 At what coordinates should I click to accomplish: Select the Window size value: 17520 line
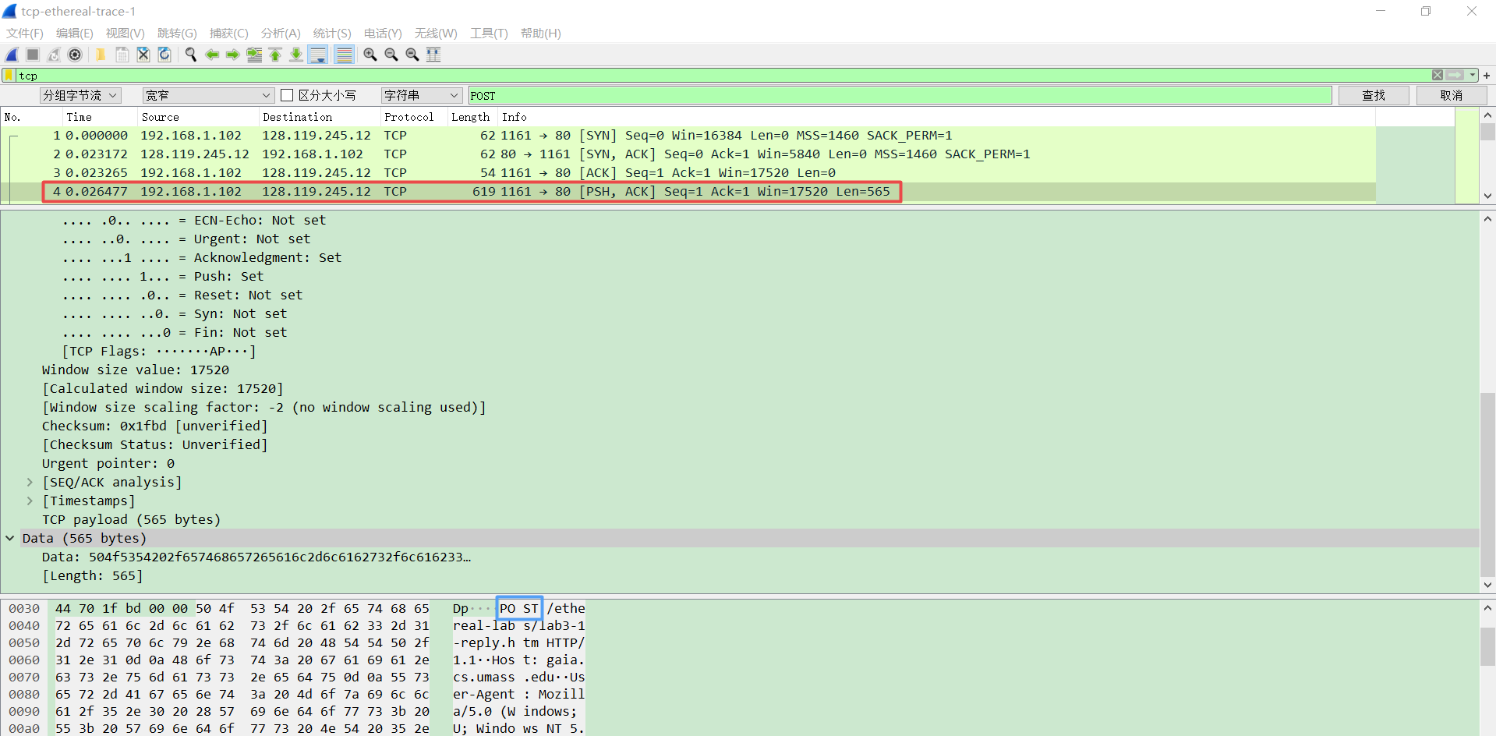pyautogui.click(x=136, y=370)
